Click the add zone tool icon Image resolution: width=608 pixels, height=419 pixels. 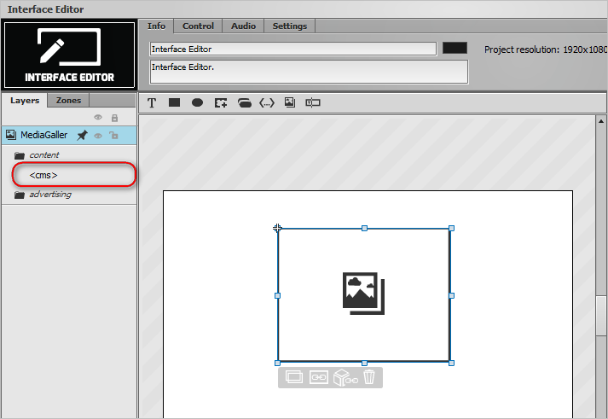tap(221, 102)
